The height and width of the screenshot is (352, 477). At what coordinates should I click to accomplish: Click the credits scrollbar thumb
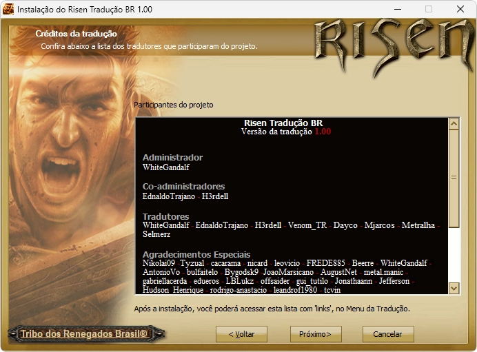pyautogui.click(x=454, y=178)
